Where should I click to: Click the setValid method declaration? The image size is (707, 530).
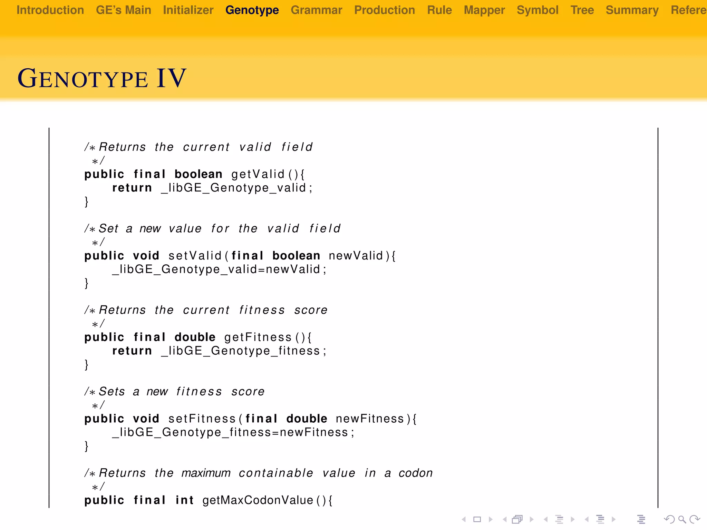tap(240, 256)
